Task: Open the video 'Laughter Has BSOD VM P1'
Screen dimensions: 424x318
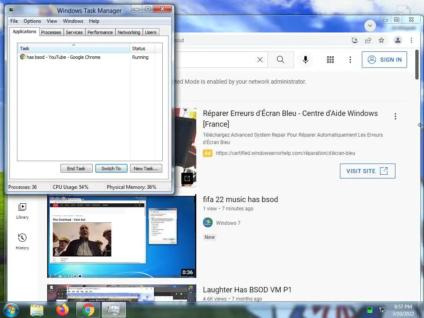Action: [247, 290]
